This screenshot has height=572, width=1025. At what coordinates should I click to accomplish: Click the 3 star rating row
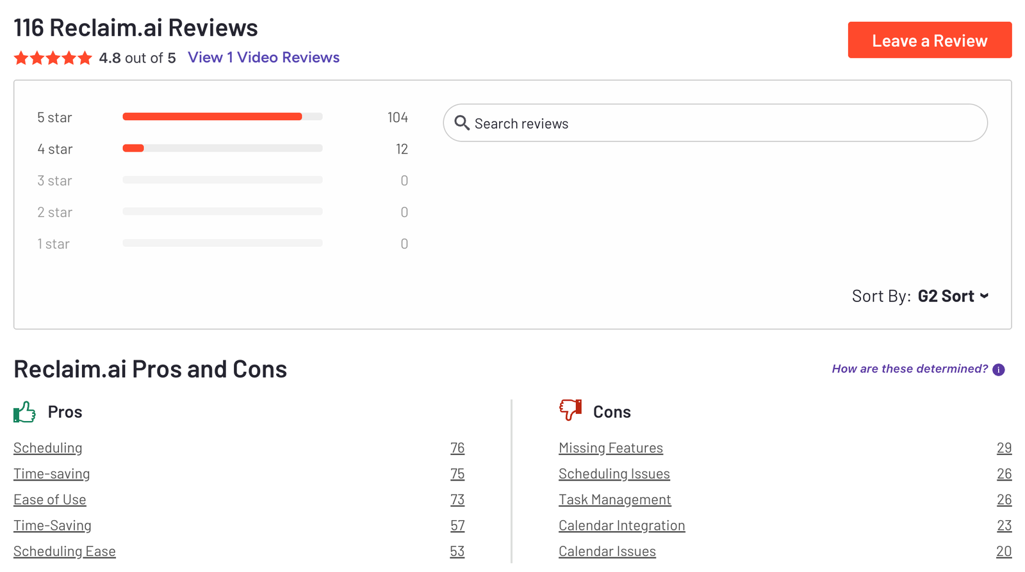click(222, 180)
